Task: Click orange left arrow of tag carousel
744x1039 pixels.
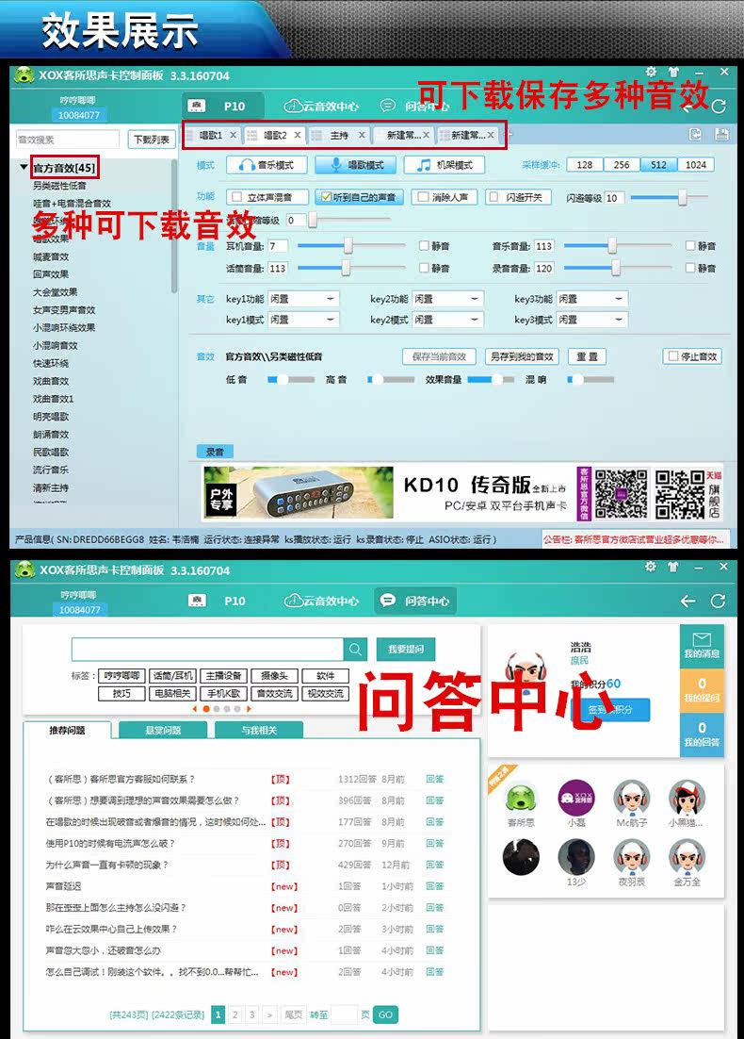Action: coord(195,708)
